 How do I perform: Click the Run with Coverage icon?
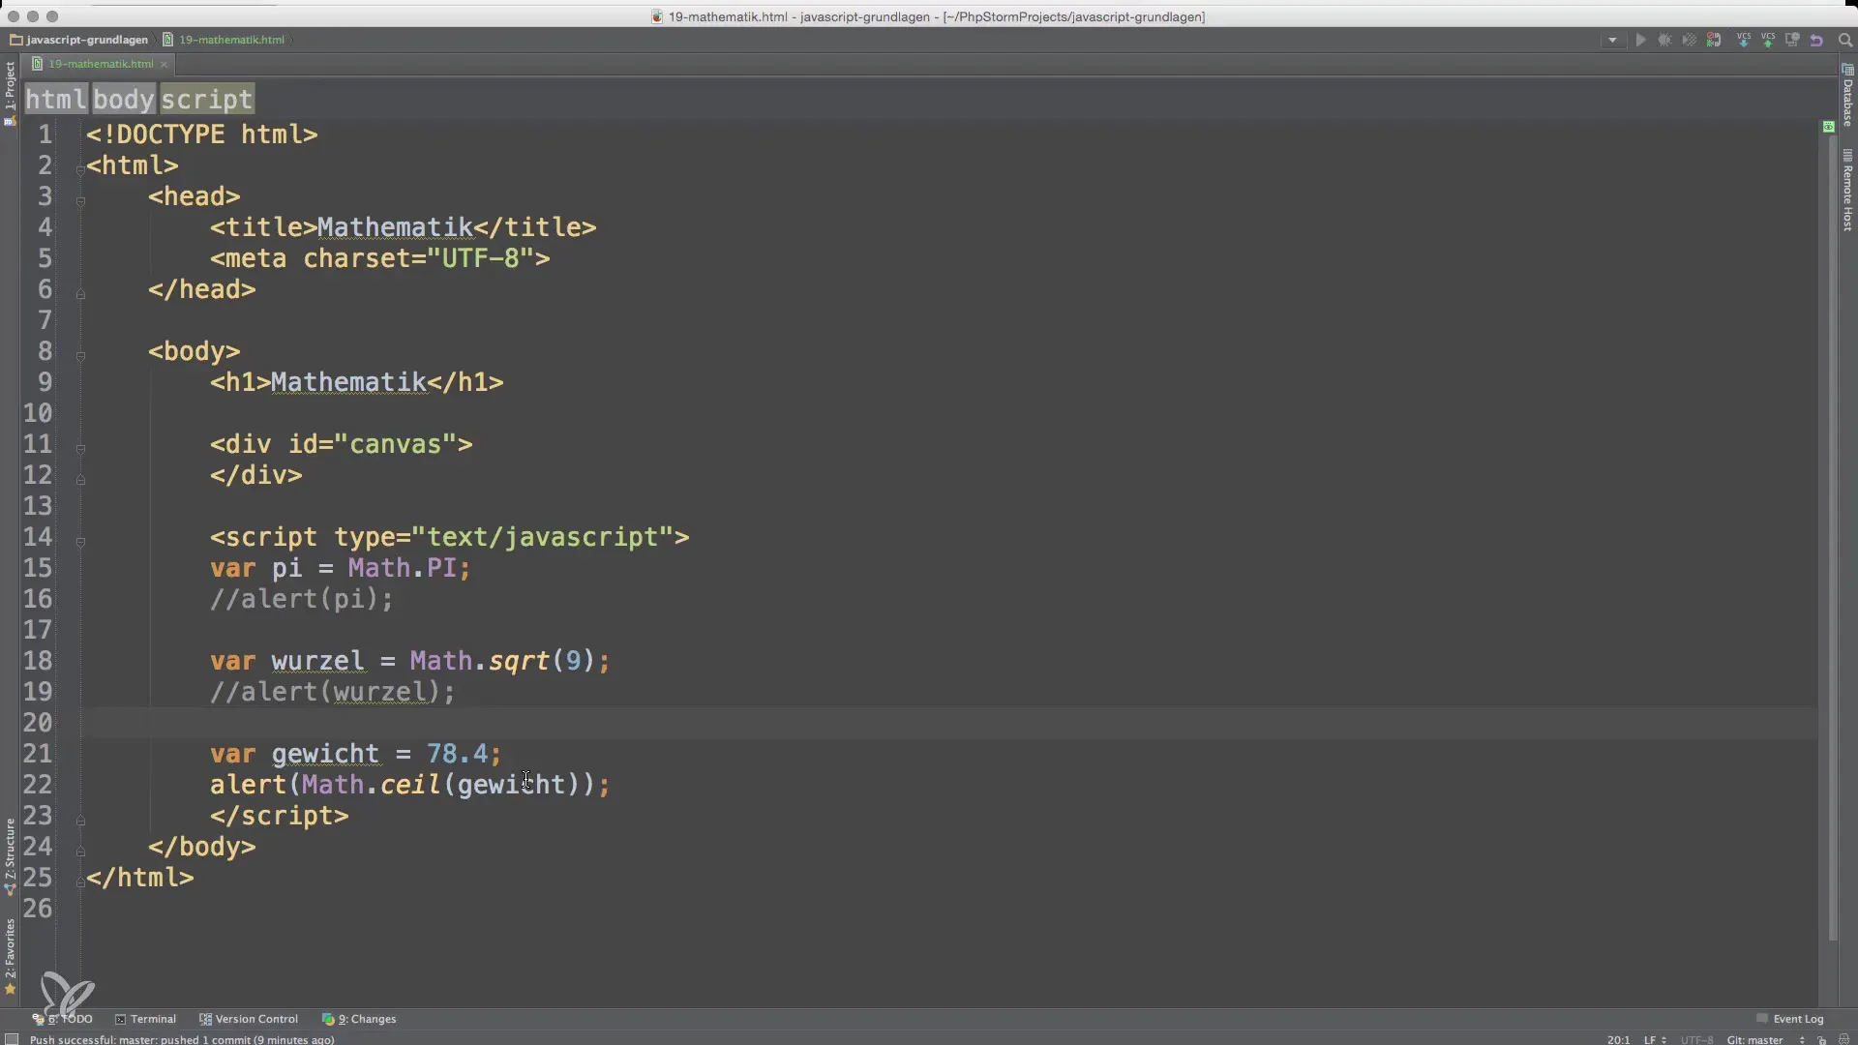point(1689,41)
